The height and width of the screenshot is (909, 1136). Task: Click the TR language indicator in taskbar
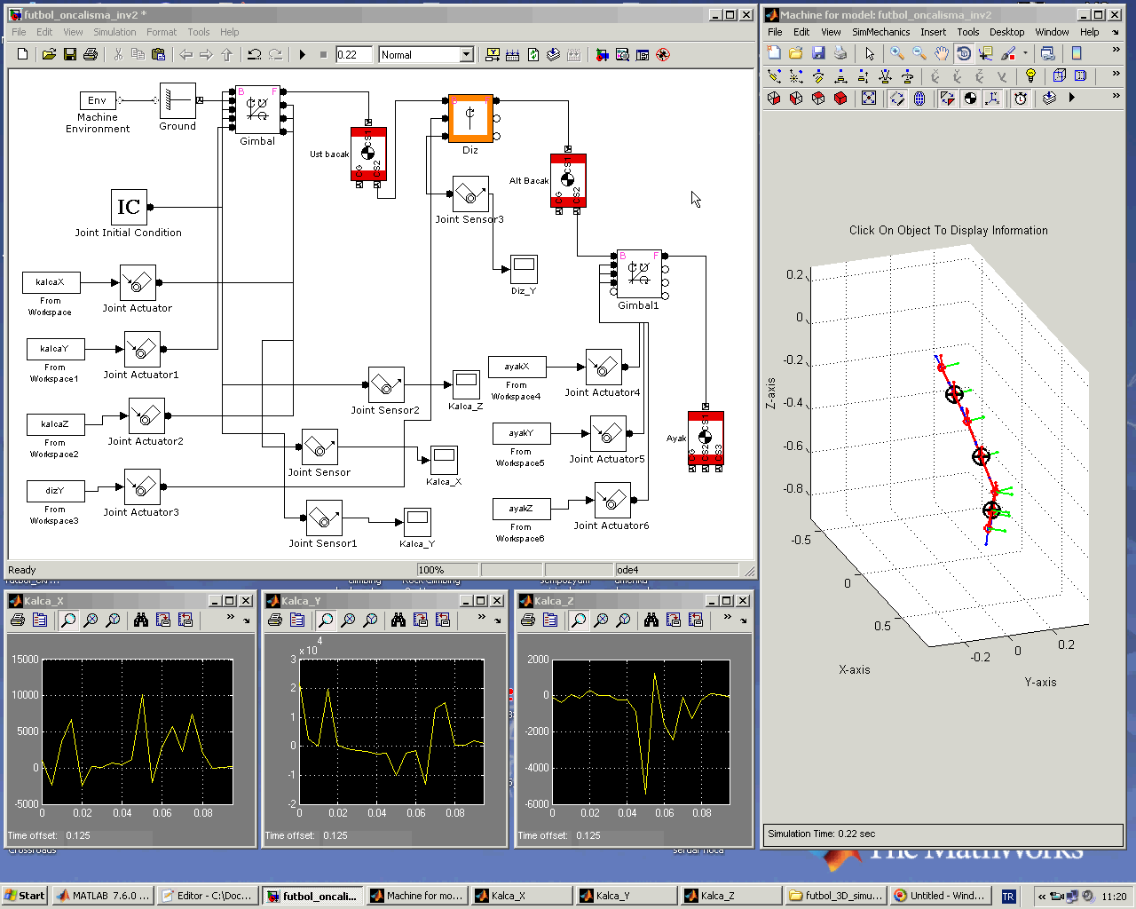coord(1008,897)
